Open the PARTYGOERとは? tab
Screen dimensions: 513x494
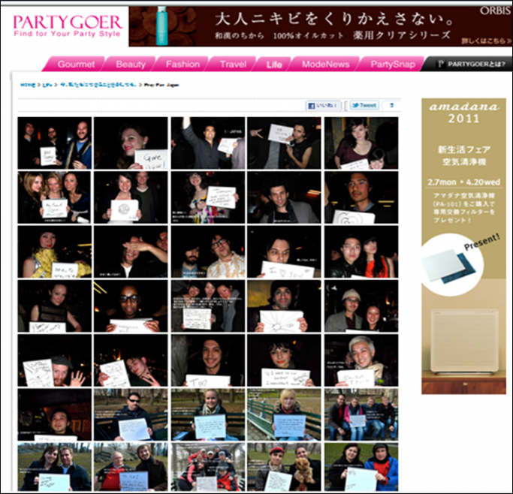coord(467,65)
